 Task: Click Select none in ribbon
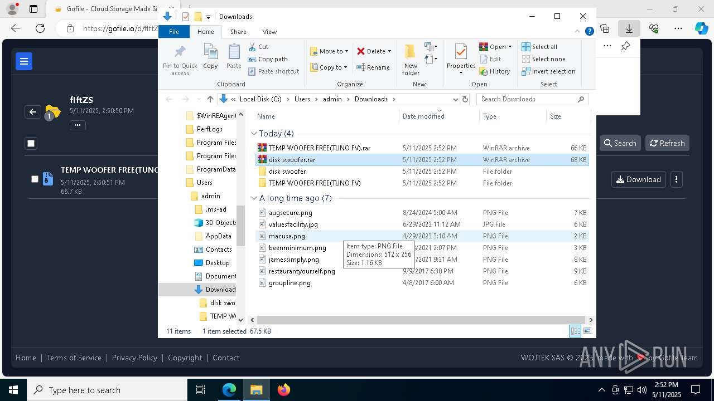[543, 59]
